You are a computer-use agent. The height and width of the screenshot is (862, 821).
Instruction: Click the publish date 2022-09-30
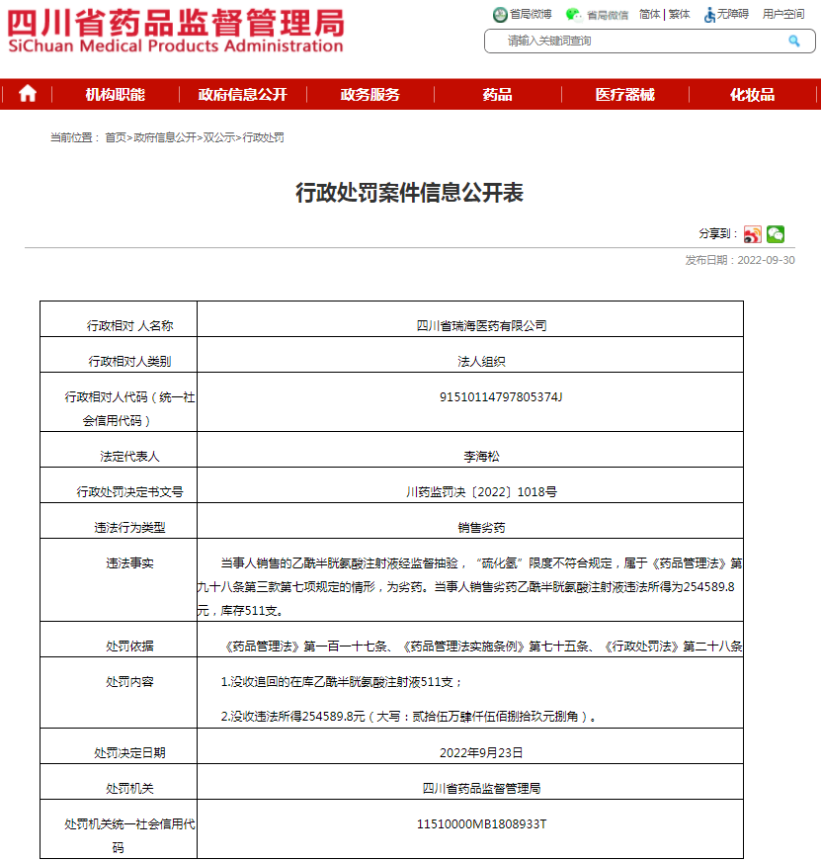point(766,260)
